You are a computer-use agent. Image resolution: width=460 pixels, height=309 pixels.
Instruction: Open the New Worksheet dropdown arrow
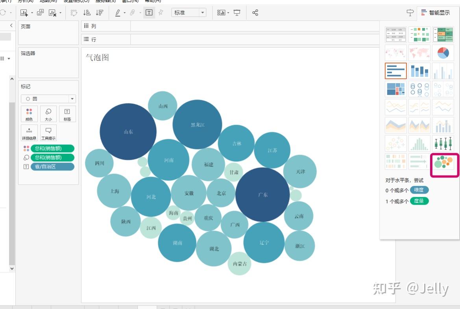pos(32,13)
